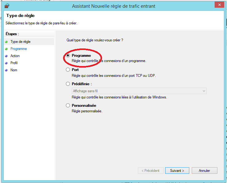Go to the Profil step

click(x=14, y=63)
